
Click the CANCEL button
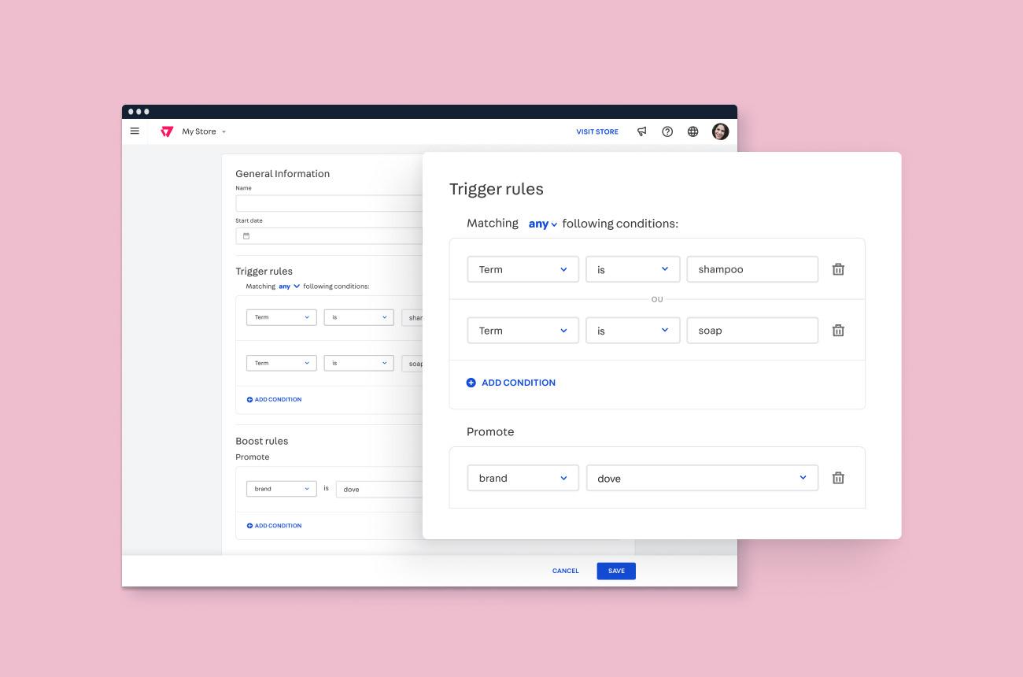(565, 571)
